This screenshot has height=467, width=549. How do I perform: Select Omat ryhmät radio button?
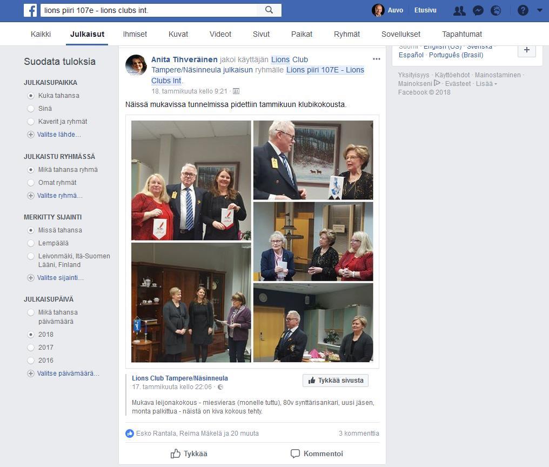(x=31, y=183)
